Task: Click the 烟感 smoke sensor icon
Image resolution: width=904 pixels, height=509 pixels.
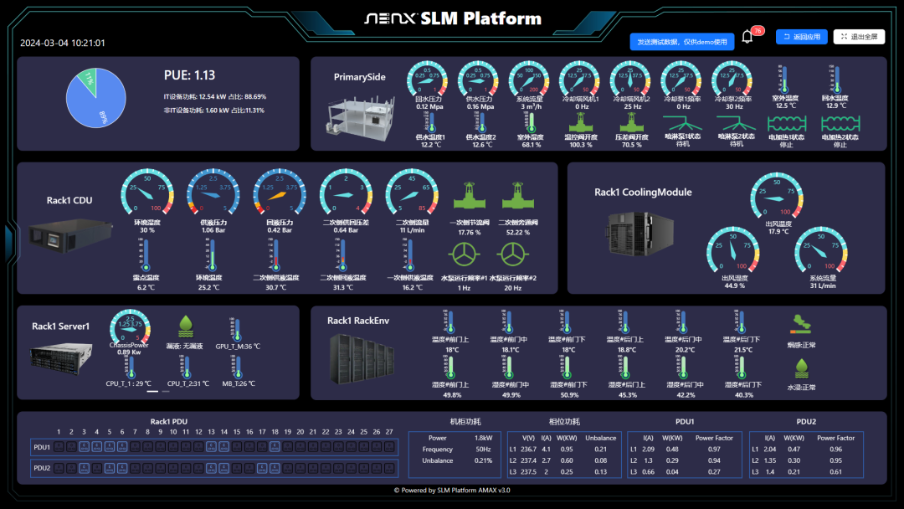Action: click(800, 322)
